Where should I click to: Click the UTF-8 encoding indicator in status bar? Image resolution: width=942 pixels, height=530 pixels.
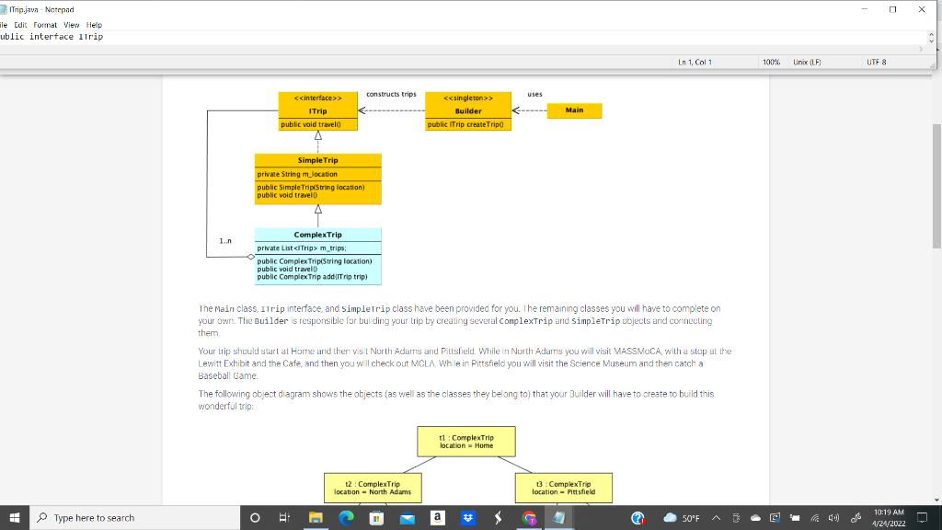pyautogui.click(x=875, y=60)
